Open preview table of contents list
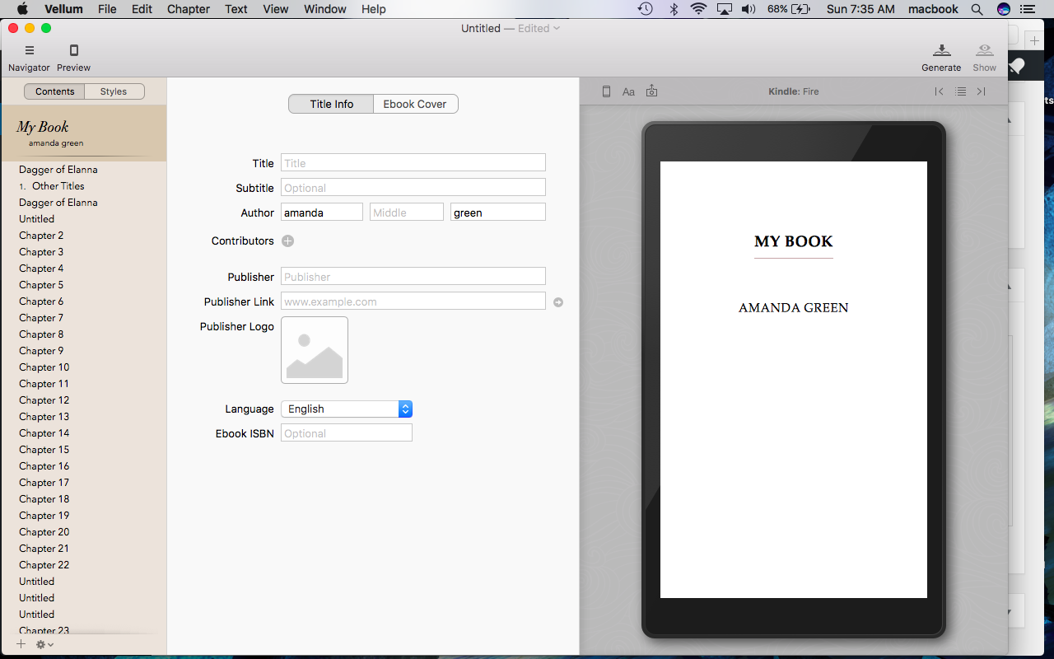Viewport: 1054px width, 659px height. tap(960, 91)
